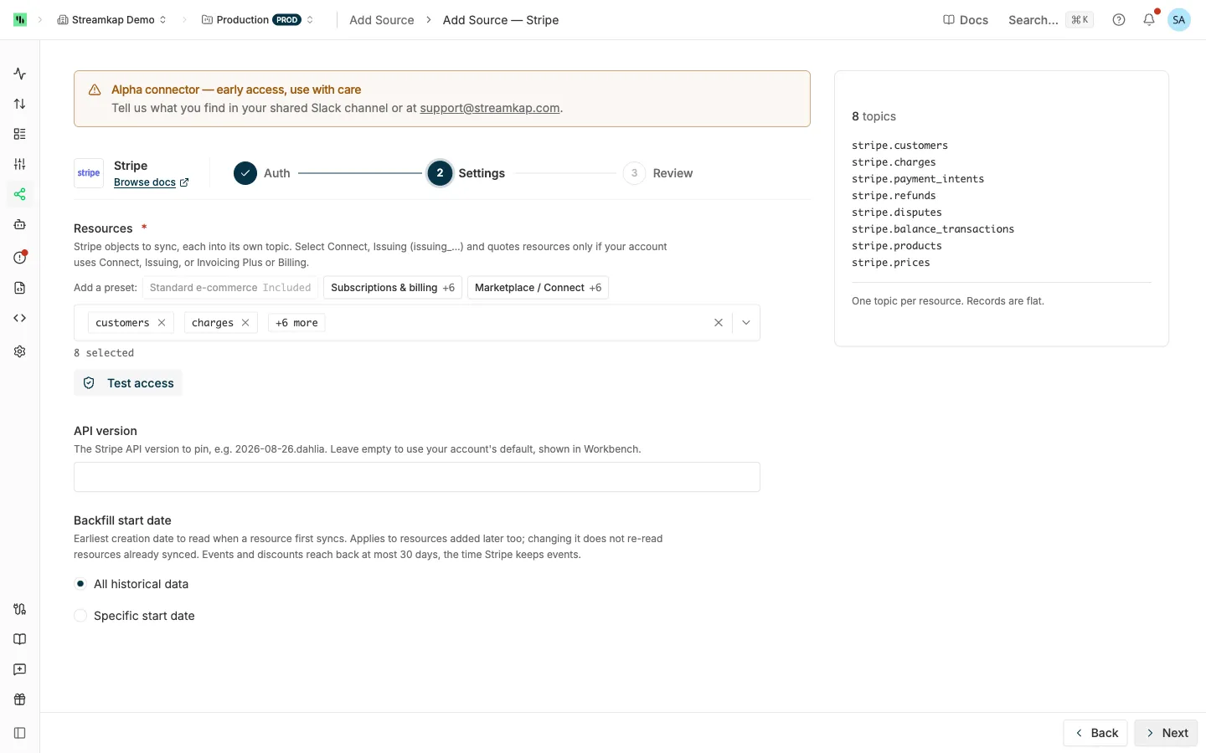The image size is (1206, 753).
Task: Open the list-grid sidebar icon
Action: click(x=20, y=134)
